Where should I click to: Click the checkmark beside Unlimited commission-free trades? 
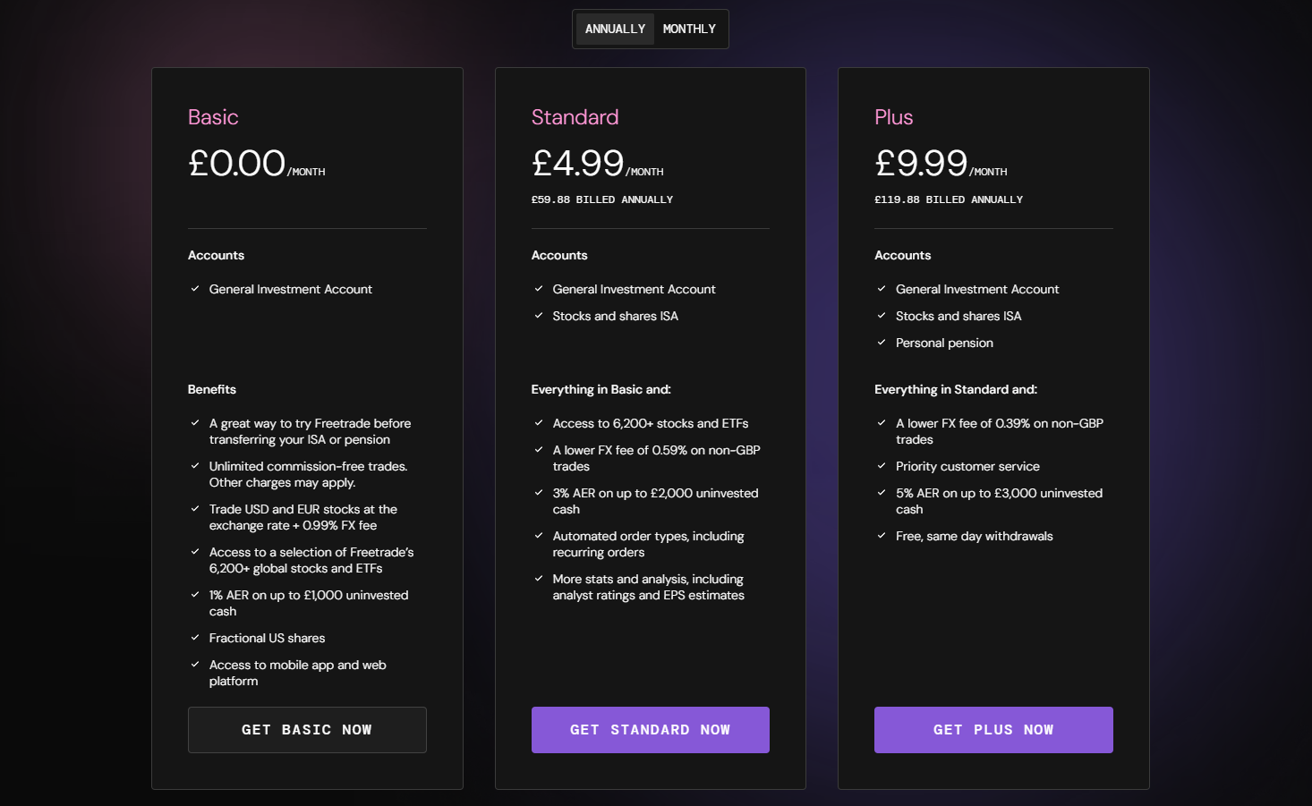[x=194, y=466]
